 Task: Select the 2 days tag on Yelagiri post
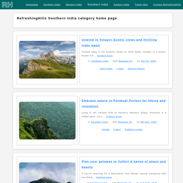click(120, 69)
